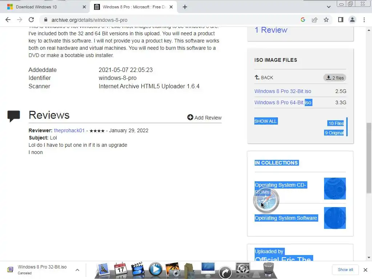Open the browser side panel

341,20
